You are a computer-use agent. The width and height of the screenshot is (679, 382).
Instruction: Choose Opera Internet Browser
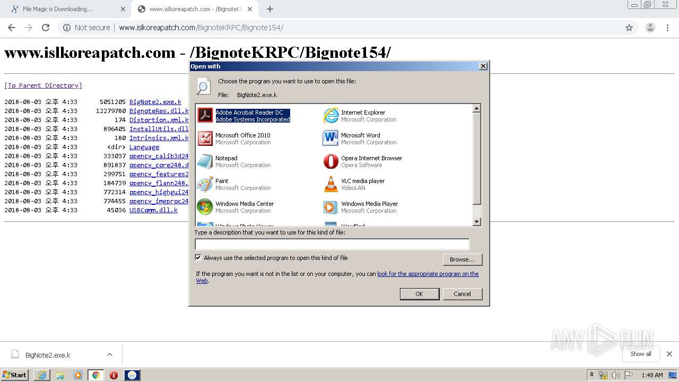click(363, 161)
